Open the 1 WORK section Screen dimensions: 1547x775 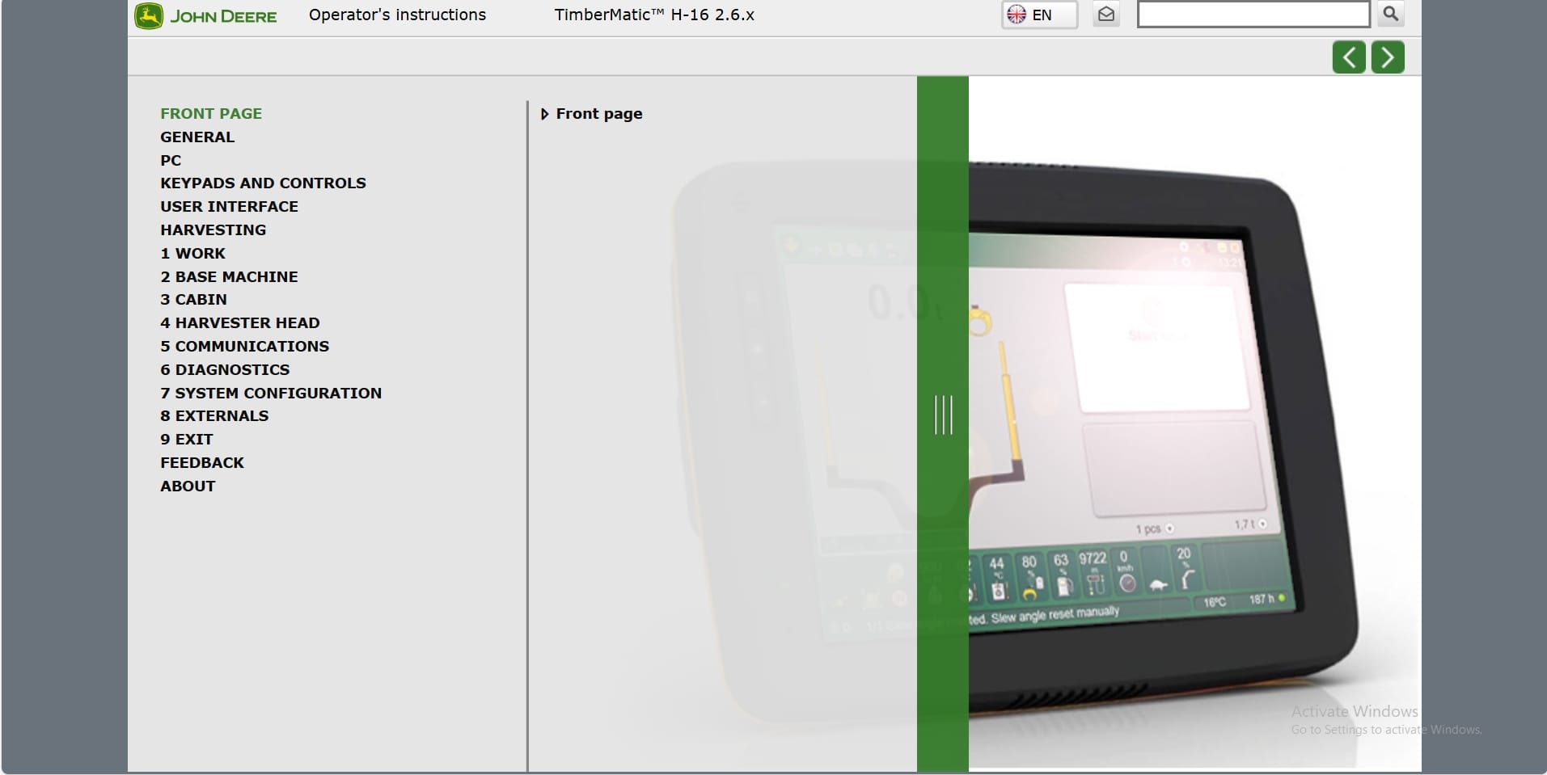[192, 254]
